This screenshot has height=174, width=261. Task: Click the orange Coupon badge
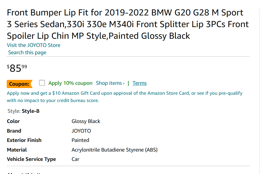pos(19,84)
